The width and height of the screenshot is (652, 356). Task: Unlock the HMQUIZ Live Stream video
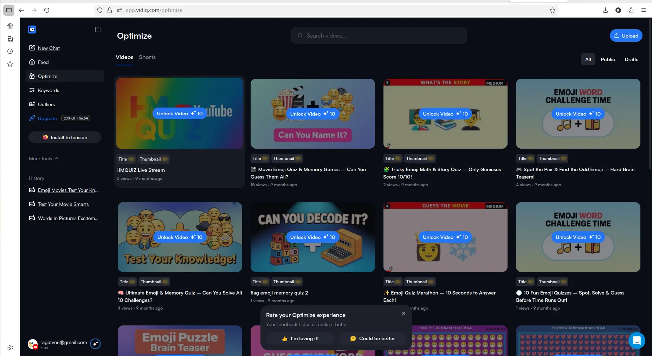pos(180,114)
